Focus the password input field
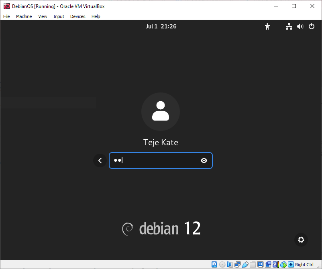322x269 pixels. [161, 161]
